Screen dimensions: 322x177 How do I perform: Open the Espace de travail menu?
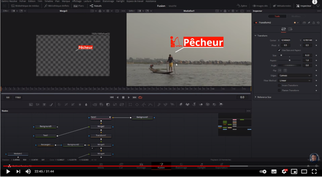pyautogui.click(x=135, y=1)
